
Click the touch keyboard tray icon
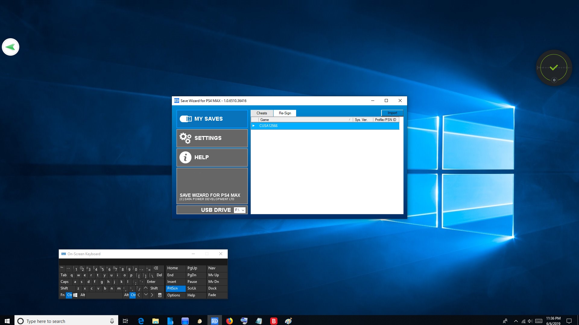click(539, 321)
